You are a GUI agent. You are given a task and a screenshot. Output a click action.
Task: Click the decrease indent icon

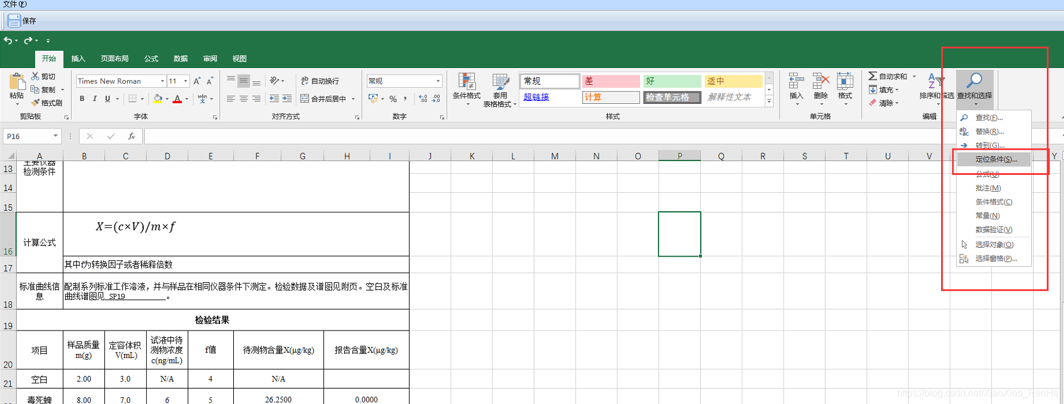coord(274,98)
